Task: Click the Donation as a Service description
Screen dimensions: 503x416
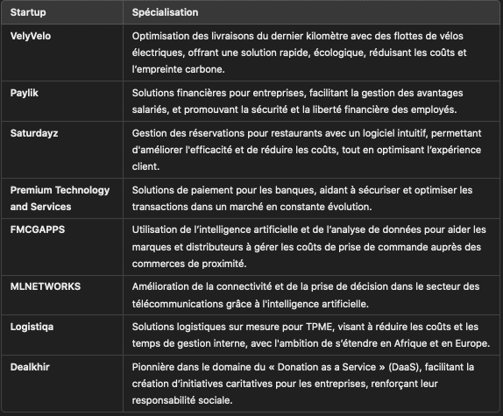Action: (x=303, y=384)
